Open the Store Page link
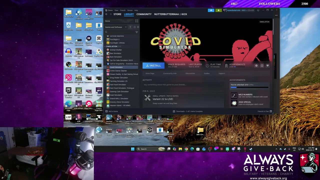Image resolution: width=320 pixels, height=180 pixels. click(150, 73)
